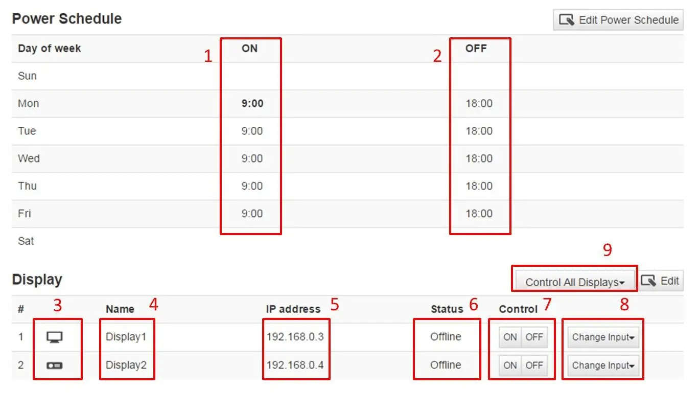
Task: Turn Display2 OFF
Action: pyautogui.click(x=535, y=365)
